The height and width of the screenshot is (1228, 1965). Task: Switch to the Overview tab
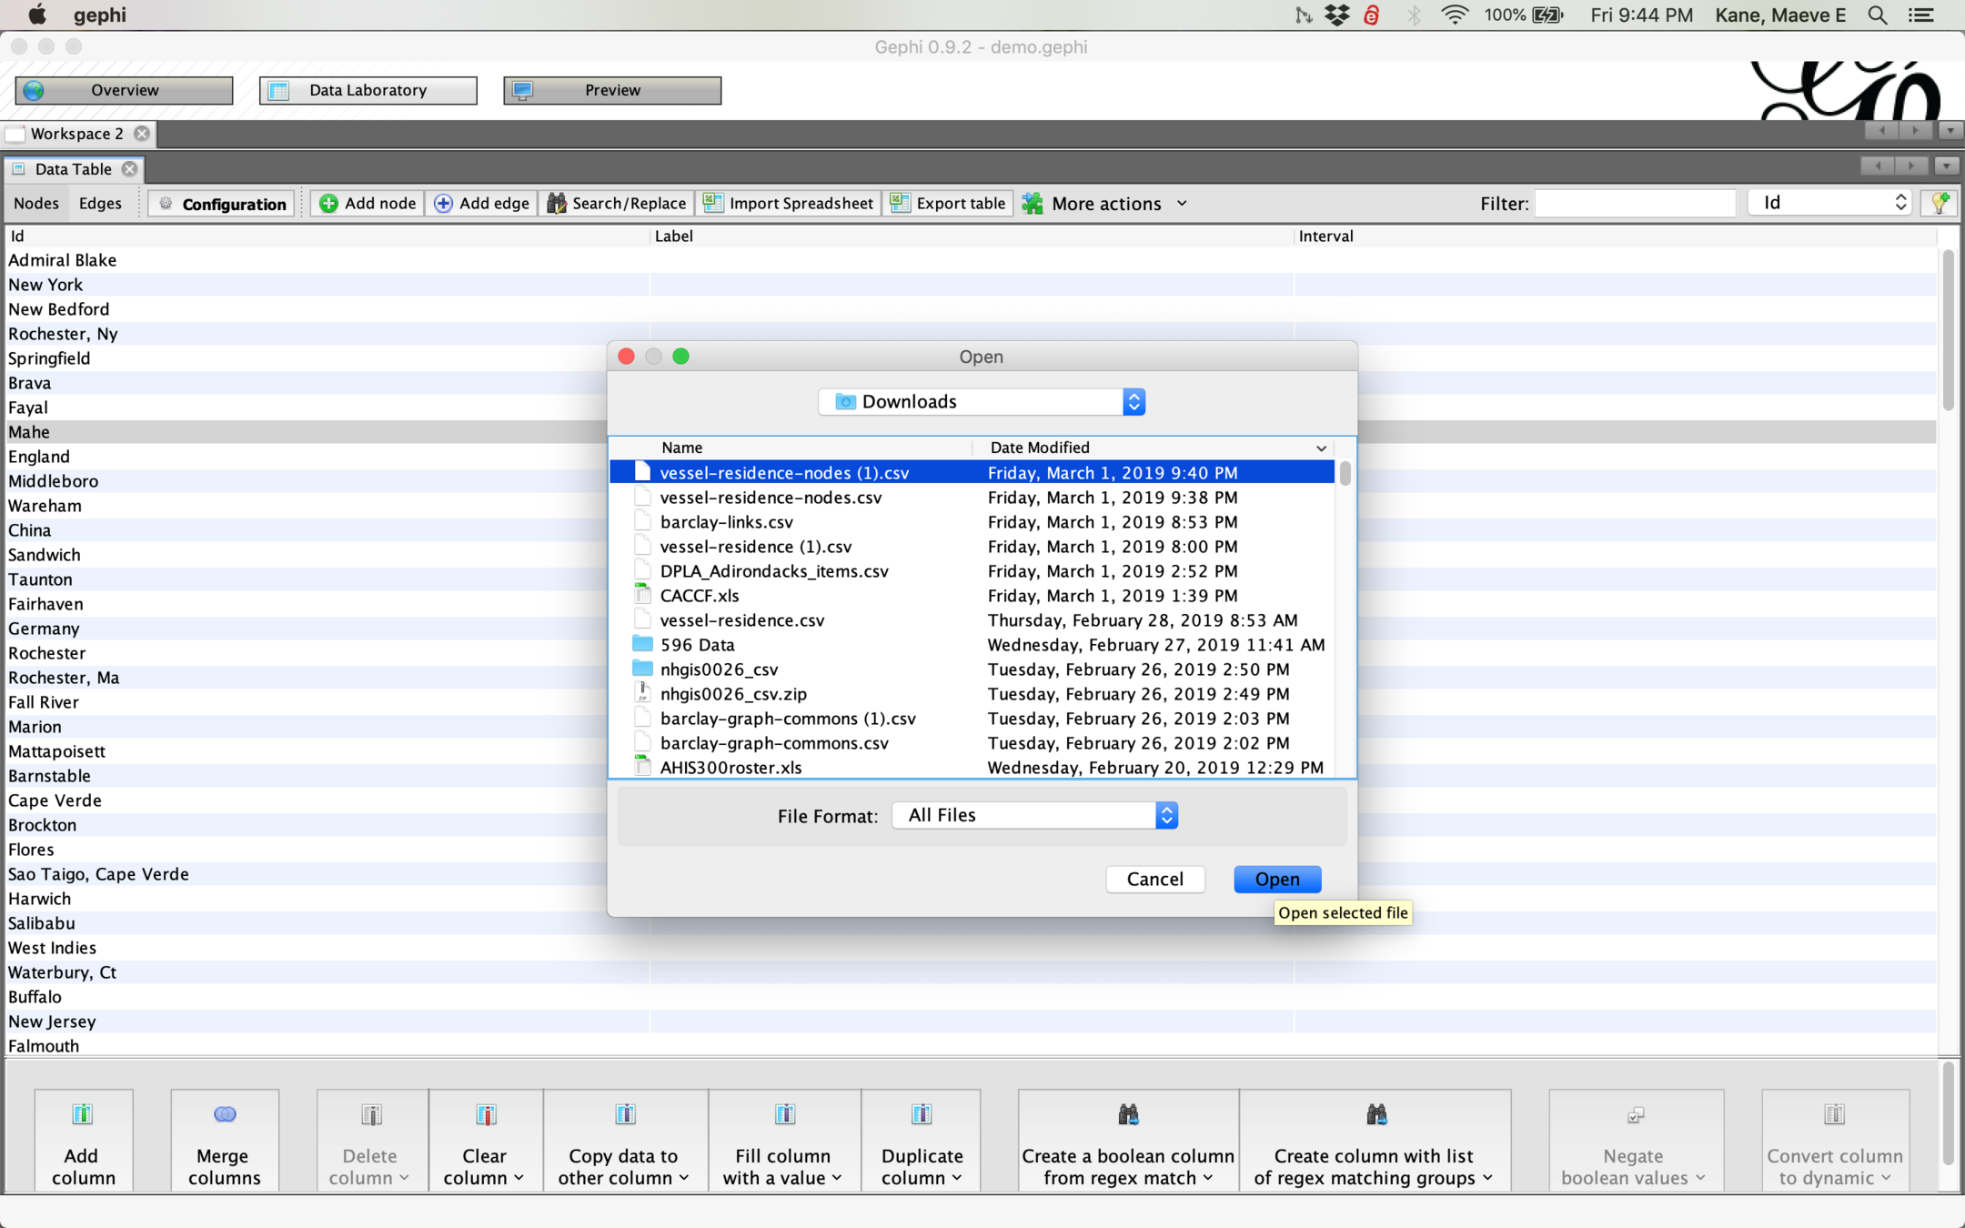point(125,90)
